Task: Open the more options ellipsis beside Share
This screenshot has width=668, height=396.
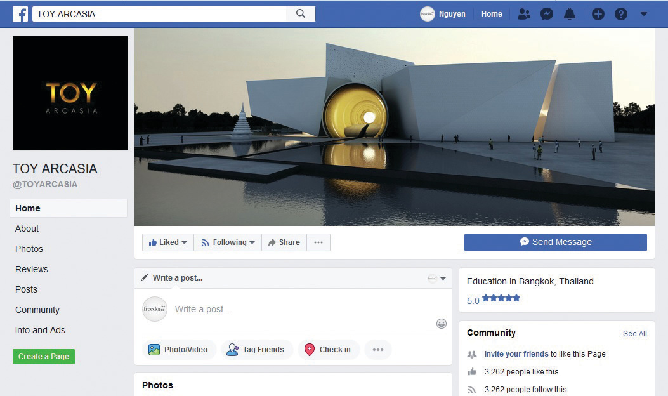Action: 318,242
